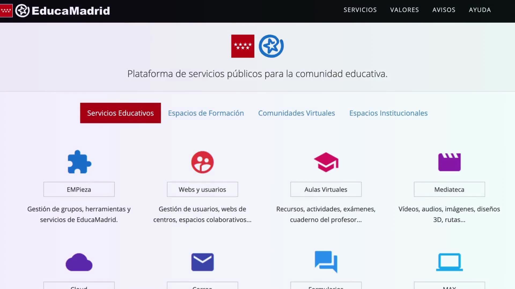The image size is (515, 289).
Task: Click the blue star circle logo in banner
Action: (x=271, y=46)
